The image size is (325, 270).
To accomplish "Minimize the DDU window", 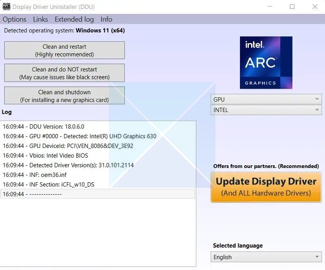I will click(270, 6).
